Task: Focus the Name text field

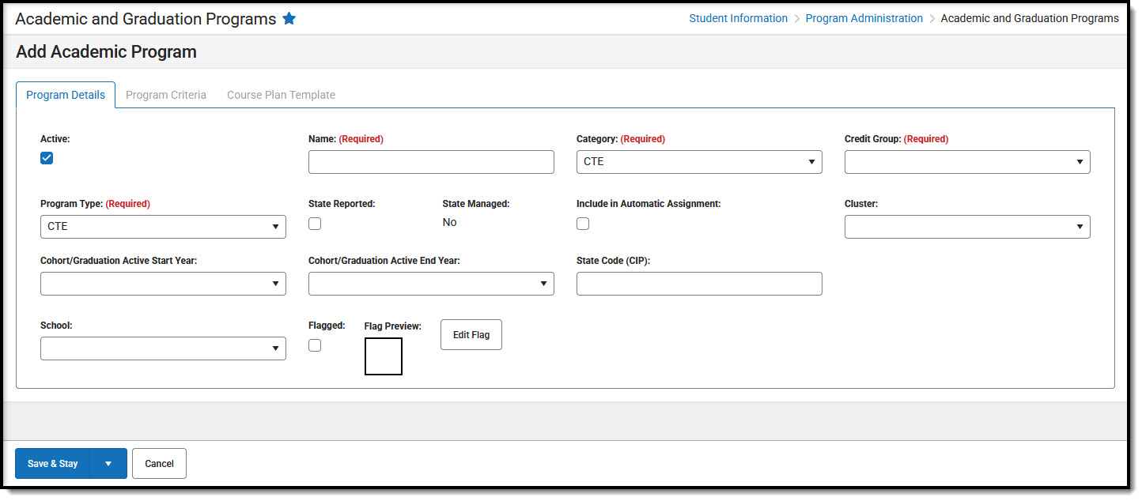Action: (x=431, y=162)
